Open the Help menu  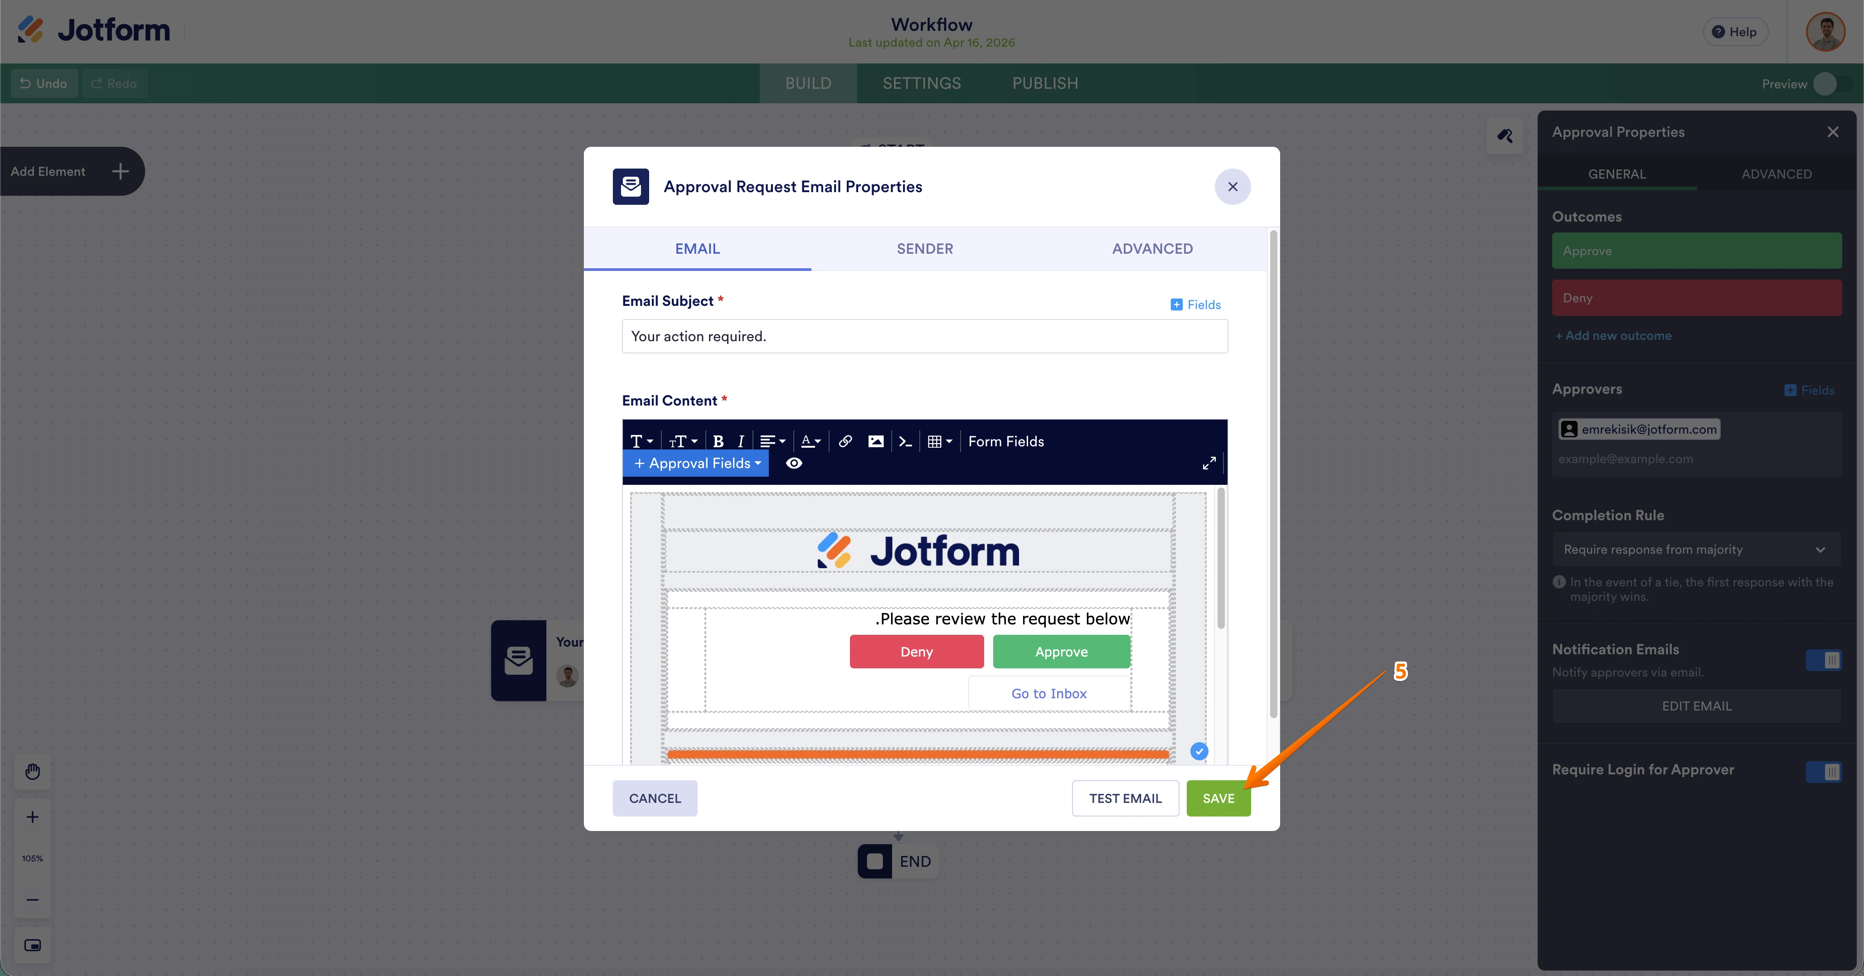[x=1734, y=32]
